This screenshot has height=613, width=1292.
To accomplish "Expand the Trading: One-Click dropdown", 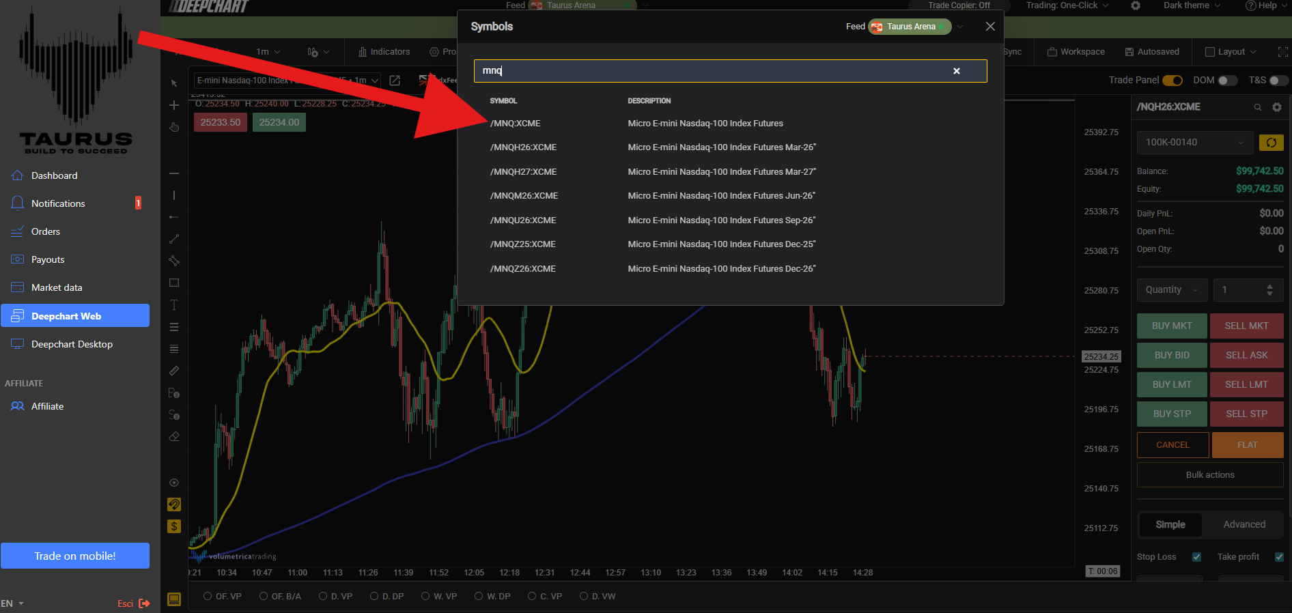I will click(x=1067, y=5).
